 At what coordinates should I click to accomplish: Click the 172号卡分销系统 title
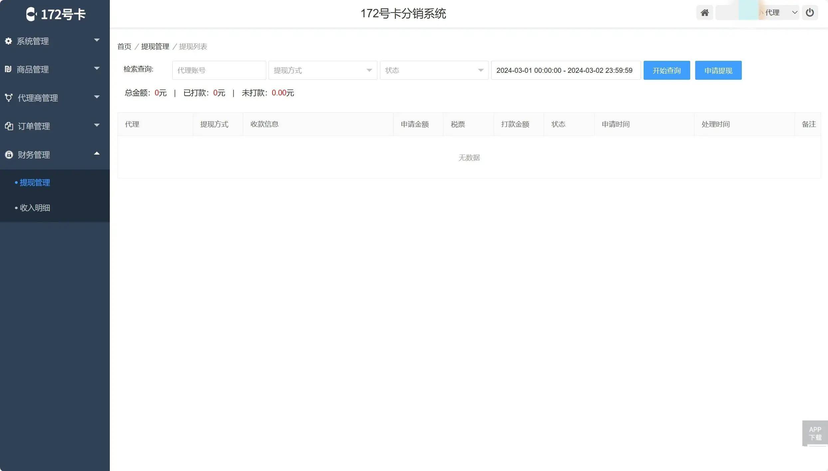pyautogui.click(x=403, y=13)
